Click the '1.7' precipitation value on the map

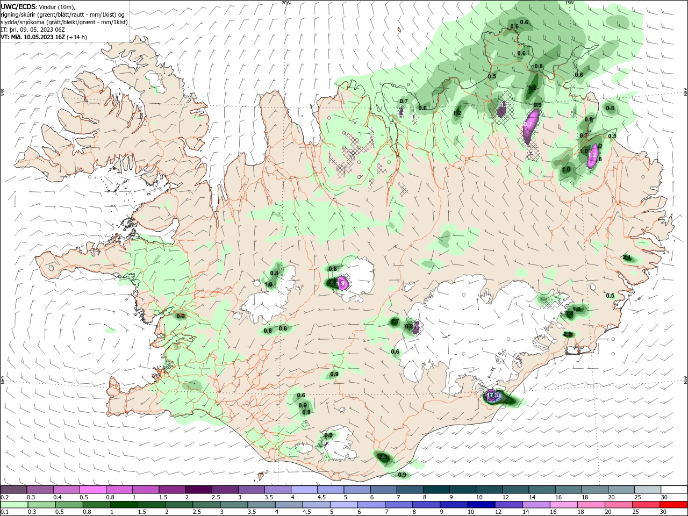(x=395, y=321)
